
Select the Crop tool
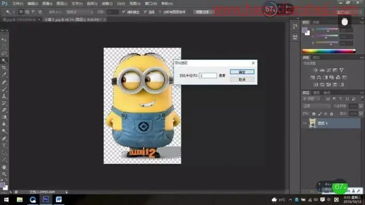coord(4,68)
